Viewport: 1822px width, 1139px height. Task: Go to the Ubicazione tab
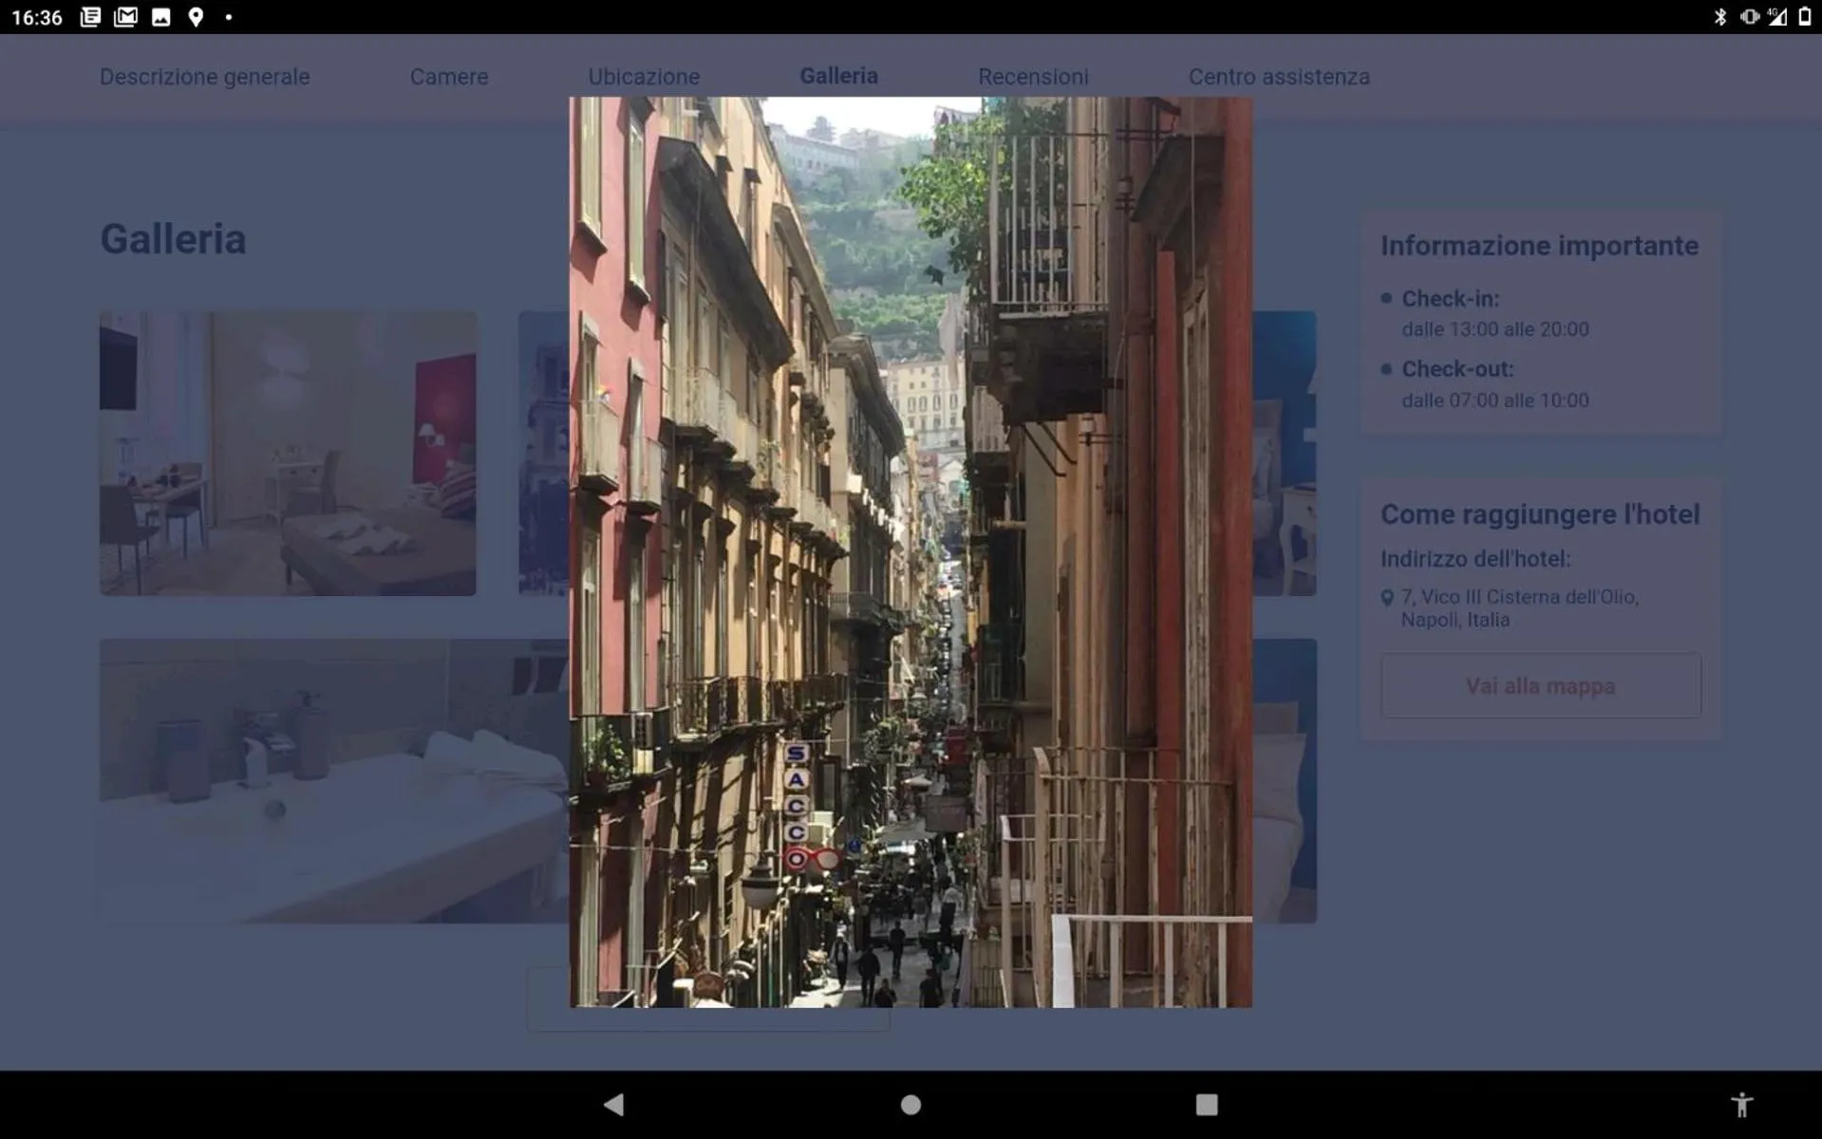(x=644, y=77)
